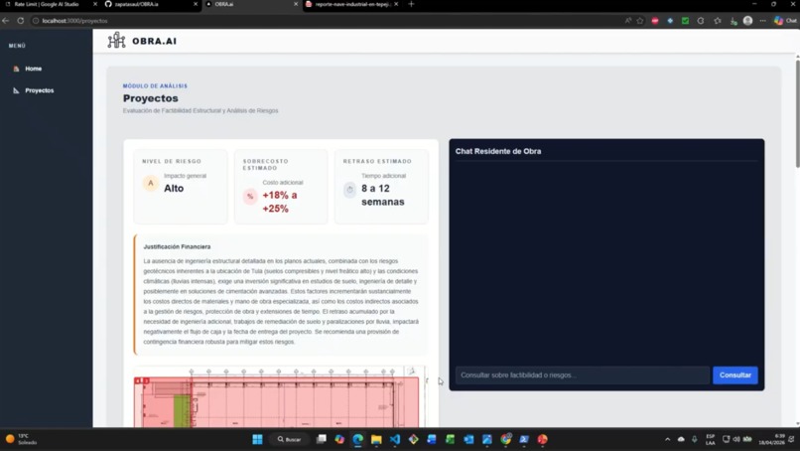Click the '8 a 12 semanas' value
Image resolution: width=800 pixels, height=451 pixels.
click(x=383, y=195)
